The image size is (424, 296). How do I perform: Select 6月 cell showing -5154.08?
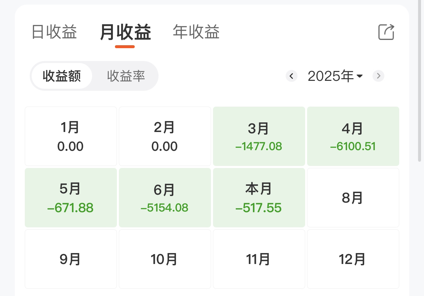pyautogui.click(x=165, y=198)
